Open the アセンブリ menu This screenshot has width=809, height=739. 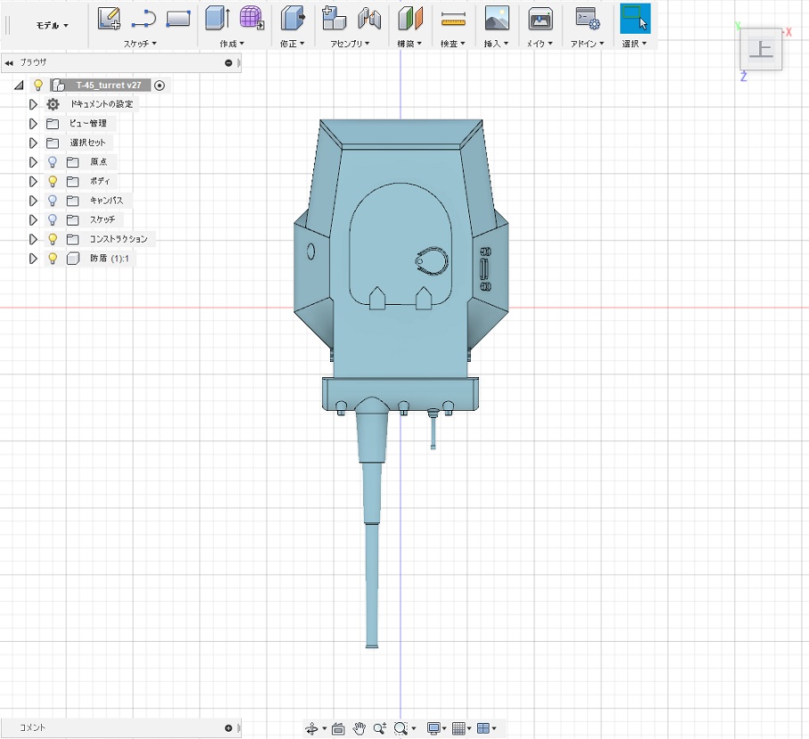pyautogui.click(x=351, y=43)
